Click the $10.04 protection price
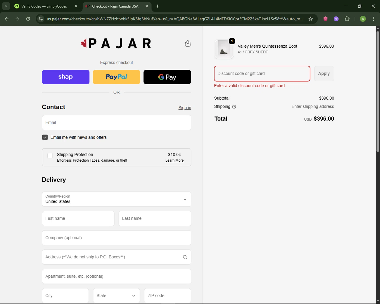The image size is (380, 304). tap(174, 155)
